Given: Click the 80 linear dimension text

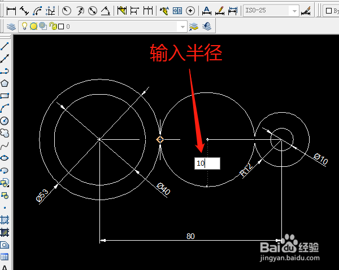Looking at the screenshot, I should 190,236.
